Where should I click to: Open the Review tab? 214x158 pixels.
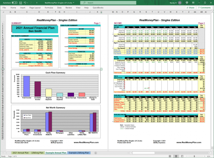coord(68,8)
